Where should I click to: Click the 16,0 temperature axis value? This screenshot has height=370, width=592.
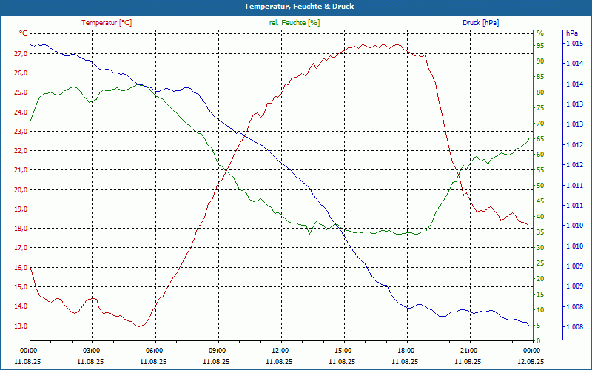[21, 268]
